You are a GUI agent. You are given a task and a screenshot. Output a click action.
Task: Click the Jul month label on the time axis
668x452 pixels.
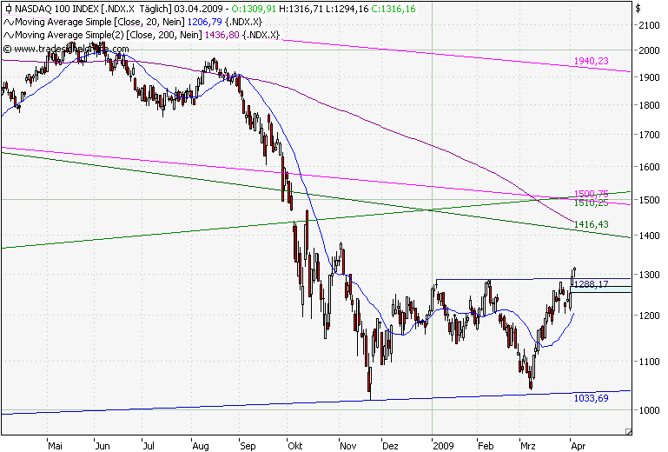(149, 446)
